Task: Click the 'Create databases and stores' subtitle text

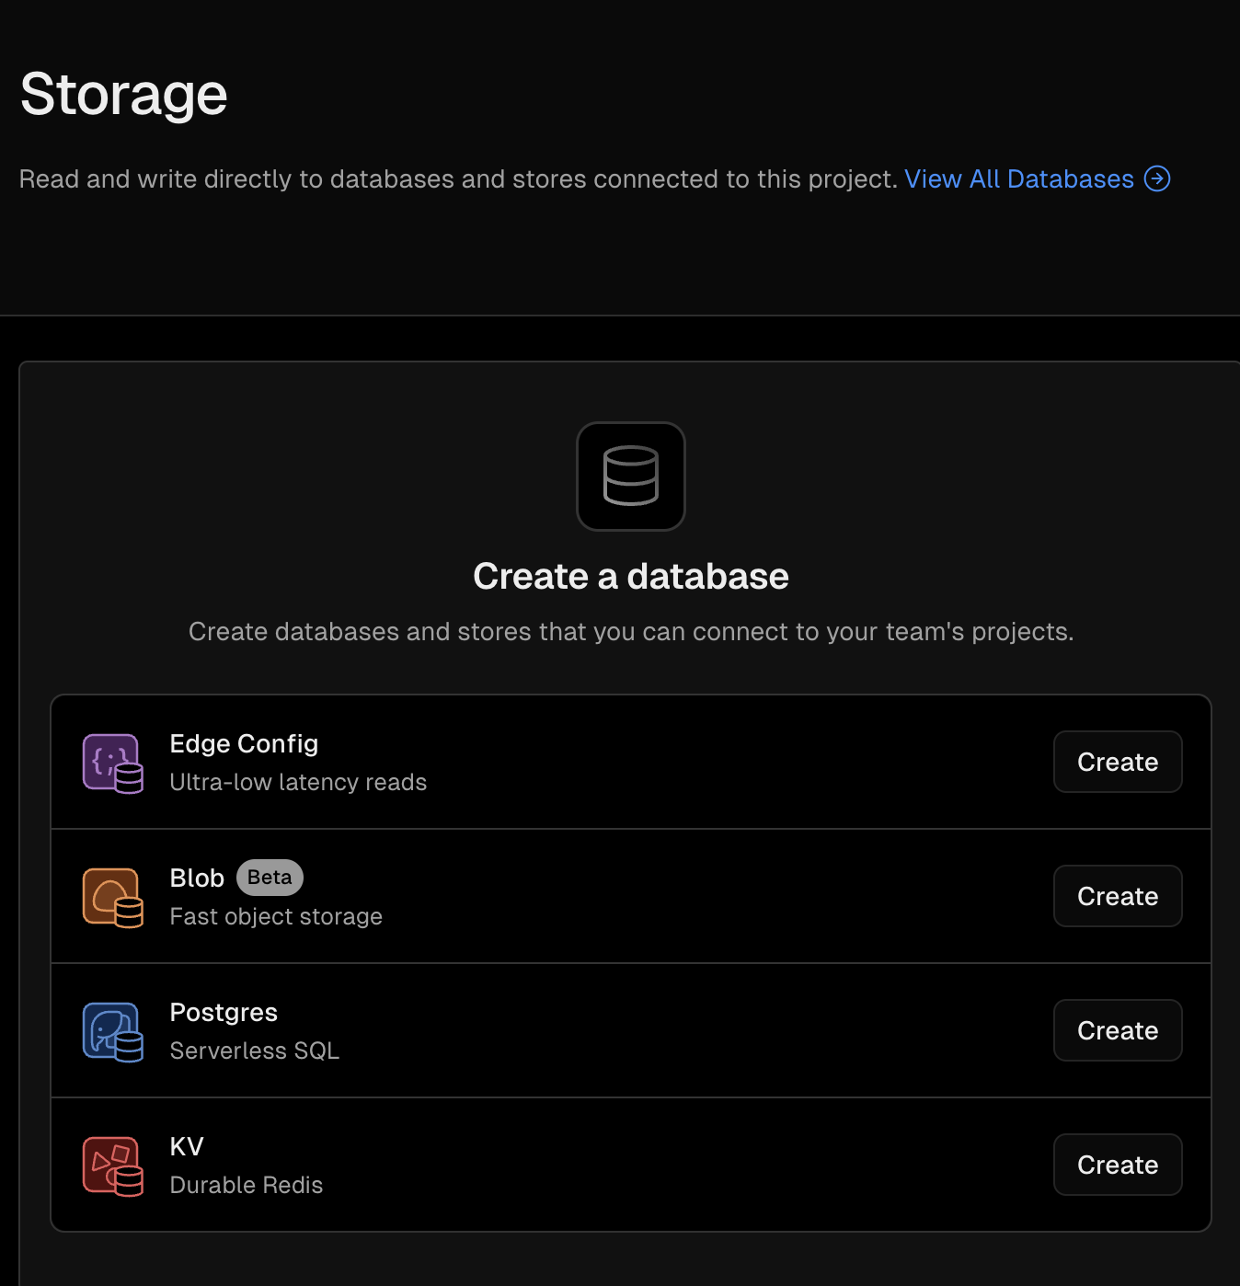Action: 631,632
